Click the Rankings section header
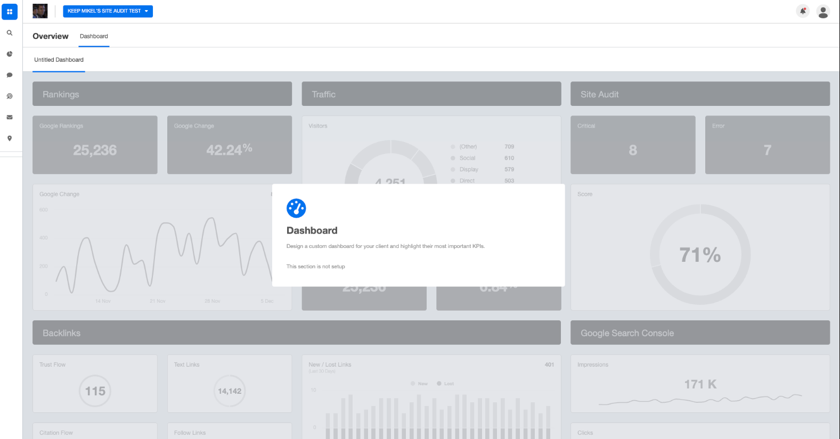This screenshot has width=840, height=439. tap(162, 94)
